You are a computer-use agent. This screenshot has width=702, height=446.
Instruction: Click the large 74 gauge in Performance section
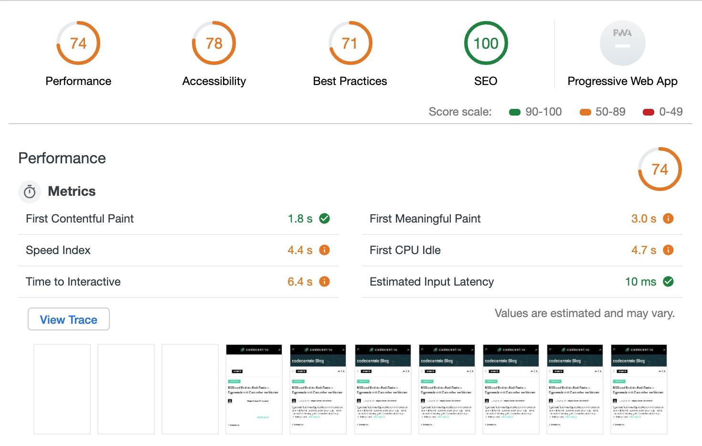[659, 169]
